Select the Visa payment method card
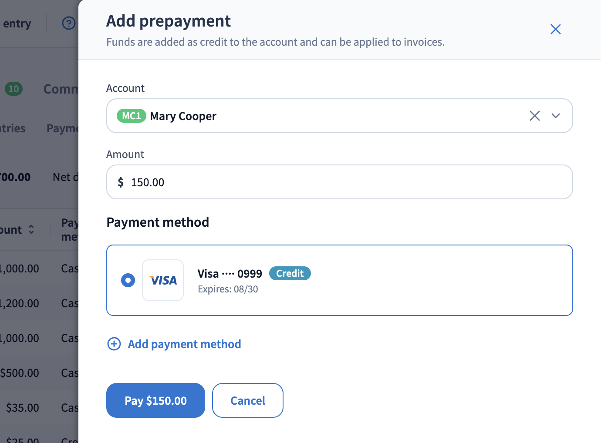This screenshot has height=443, width=601. pyautogui.click(x=339, y=280)
